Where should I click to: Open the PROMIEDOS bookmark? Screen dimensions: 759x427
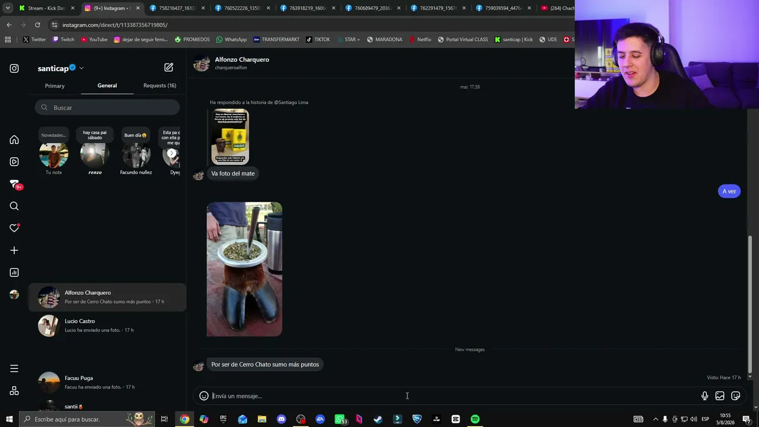click(192, 40)
